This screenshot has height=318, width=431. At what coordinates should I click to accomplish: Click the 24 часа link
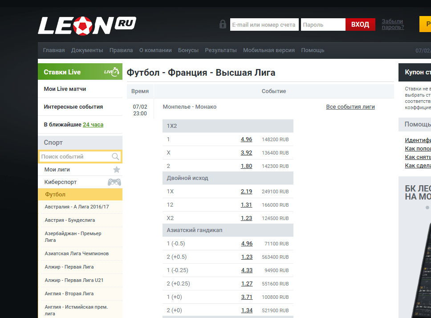(93, 125)
